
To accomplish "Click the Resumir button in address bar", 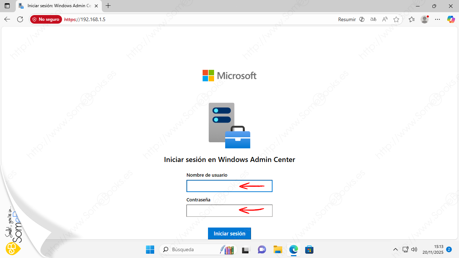I will coord(347,19).
